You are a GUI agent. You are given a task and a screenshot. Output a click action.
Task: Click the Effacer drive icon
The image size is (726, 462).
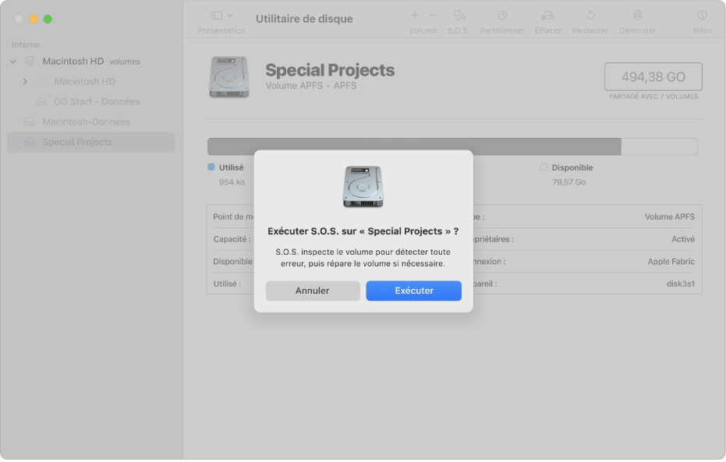(x=547, y=16)
